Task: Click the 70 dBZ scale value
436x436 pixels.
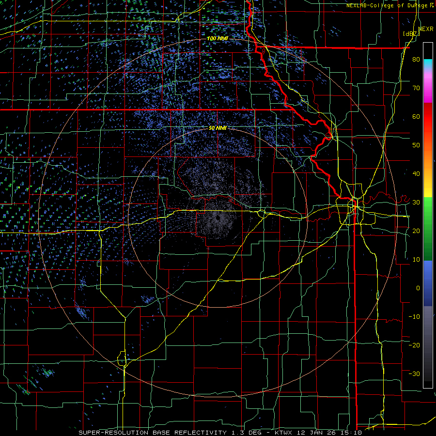Action: [416, 88]
